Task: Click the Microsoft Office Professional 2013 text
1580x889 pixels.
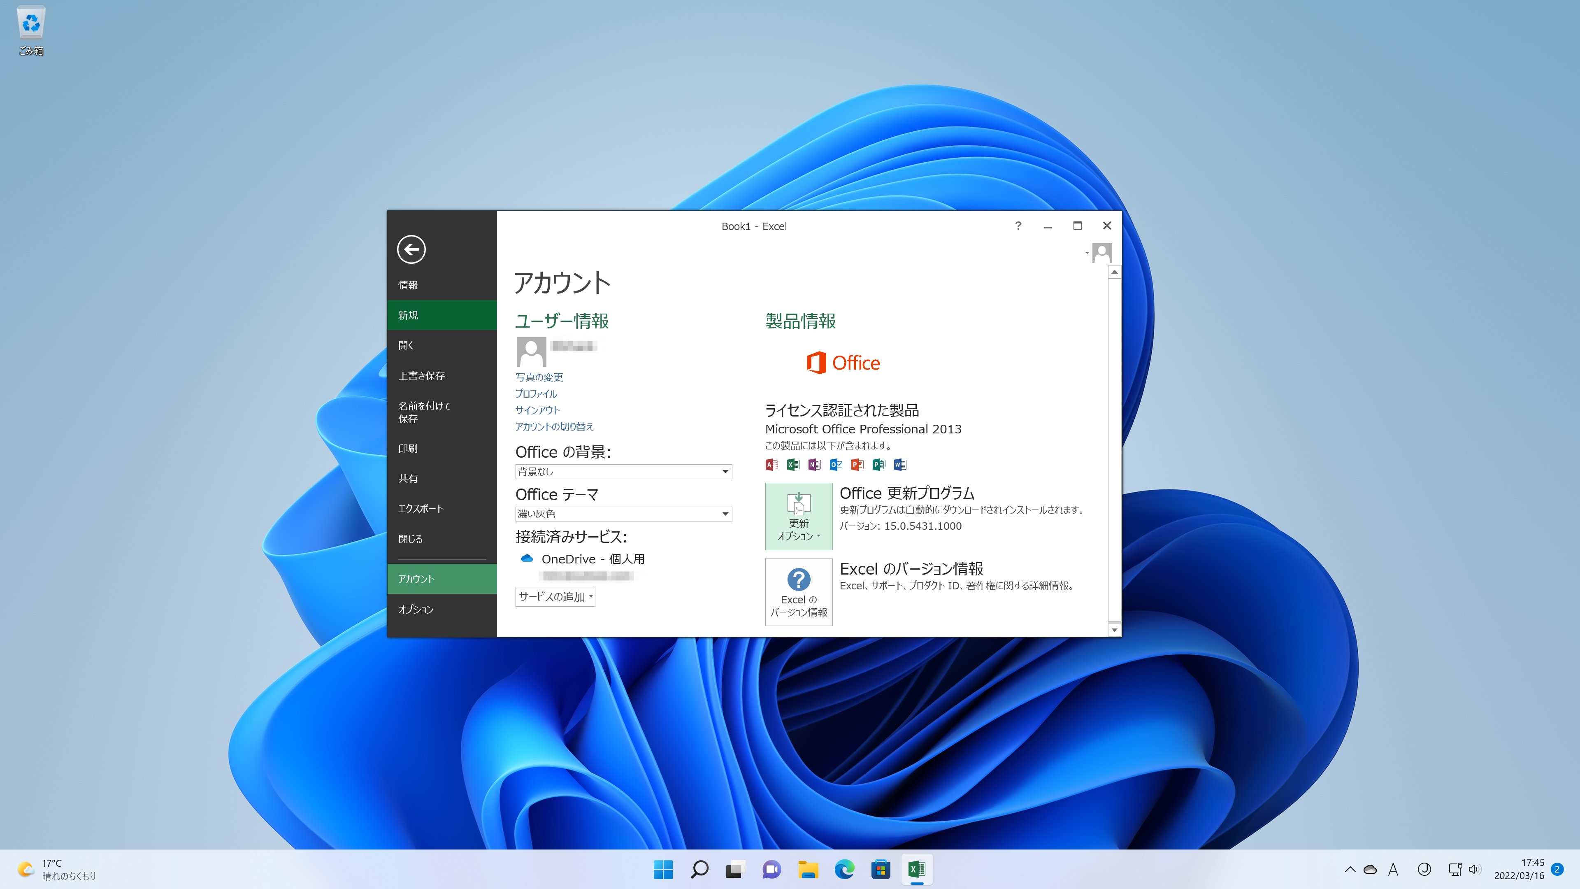Action: (863, 429)
